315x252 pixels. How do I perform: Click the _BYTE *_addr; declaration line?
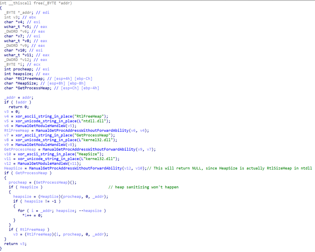pos(19,13)
